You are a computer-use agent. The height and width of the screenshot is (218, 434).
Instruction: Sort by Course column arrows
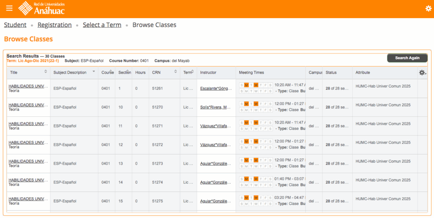pos(111,72)
